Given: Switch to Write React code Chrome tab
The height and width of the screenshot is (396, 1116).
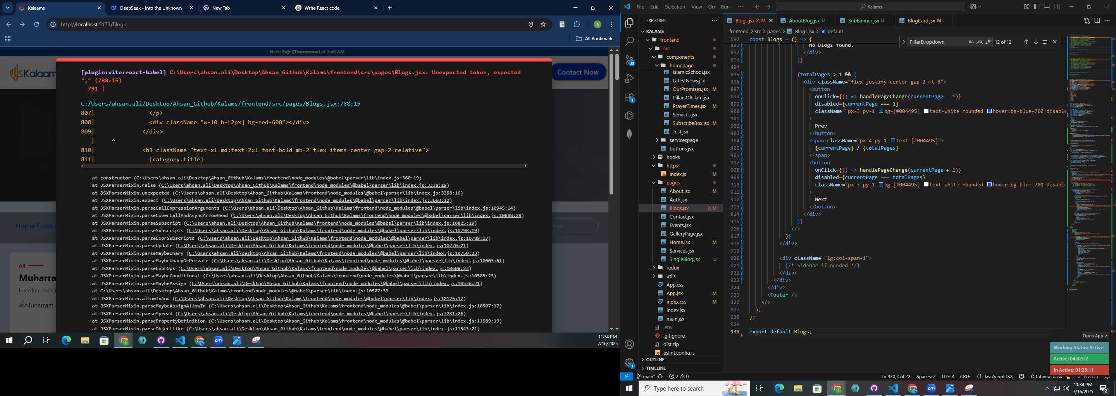Looking at the screenshot, I should point(336,8).
